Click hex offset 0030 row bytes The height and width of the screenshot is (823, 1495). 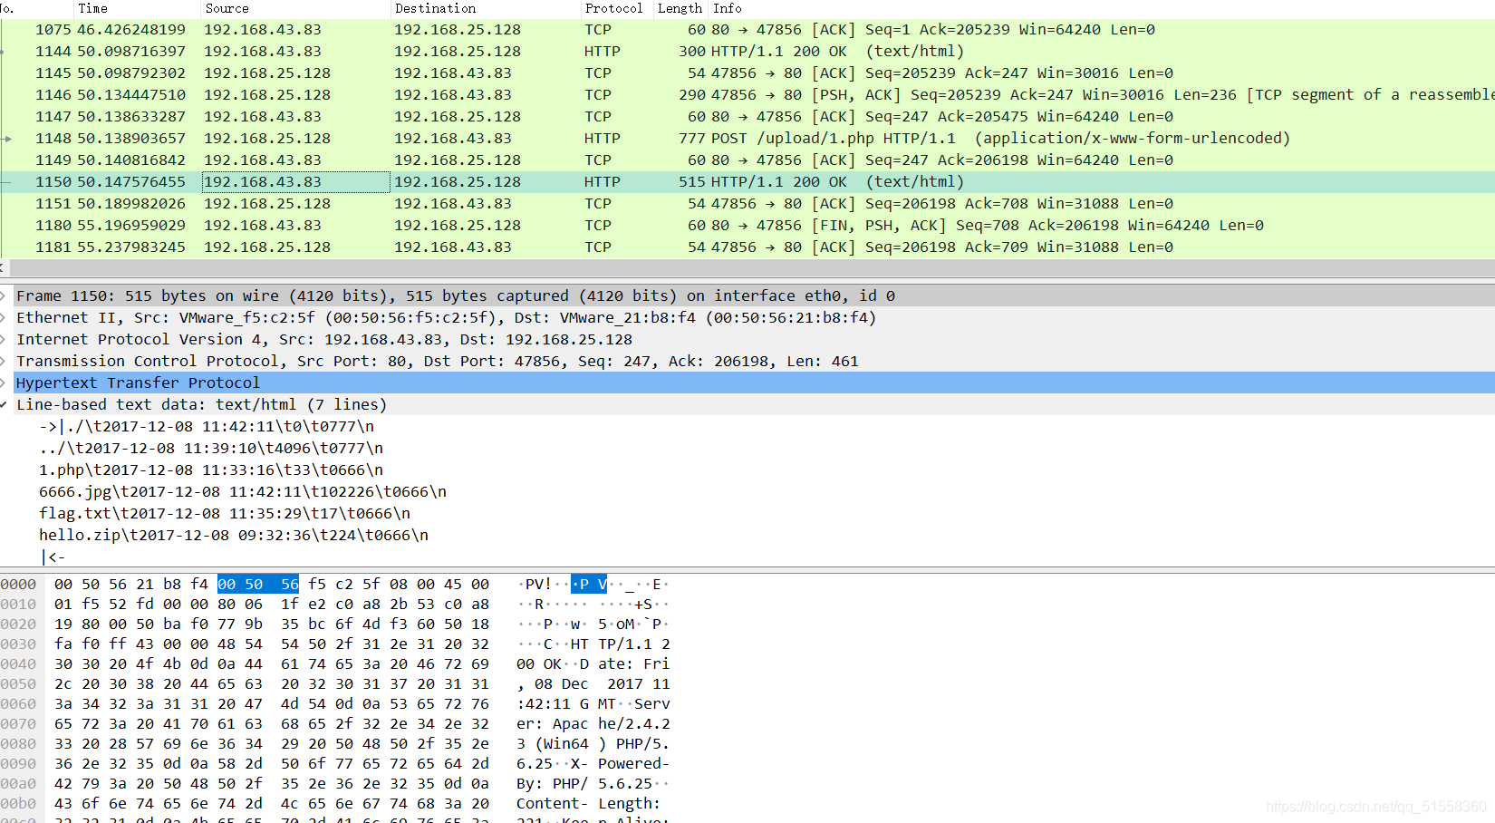pos(272,644)
